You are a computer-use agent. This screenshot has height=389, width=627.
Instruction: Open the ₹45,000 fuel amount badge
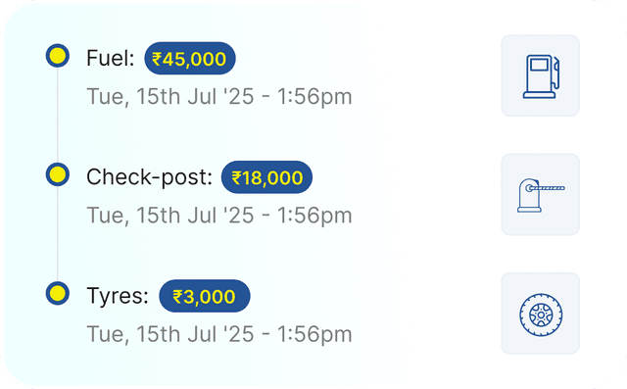click(x=190, y=59)
